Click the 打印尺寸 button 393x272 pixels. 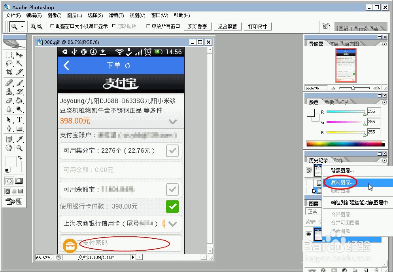258,27
